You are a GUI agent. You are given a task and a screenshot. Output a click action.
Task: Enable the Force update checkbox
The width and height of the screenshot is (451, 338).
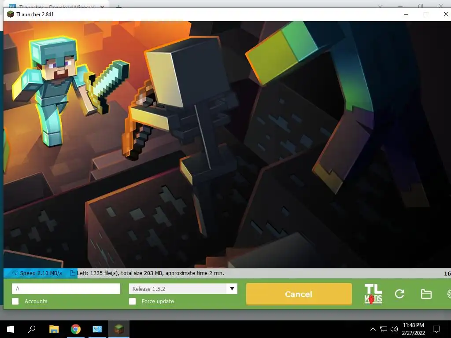132,301
